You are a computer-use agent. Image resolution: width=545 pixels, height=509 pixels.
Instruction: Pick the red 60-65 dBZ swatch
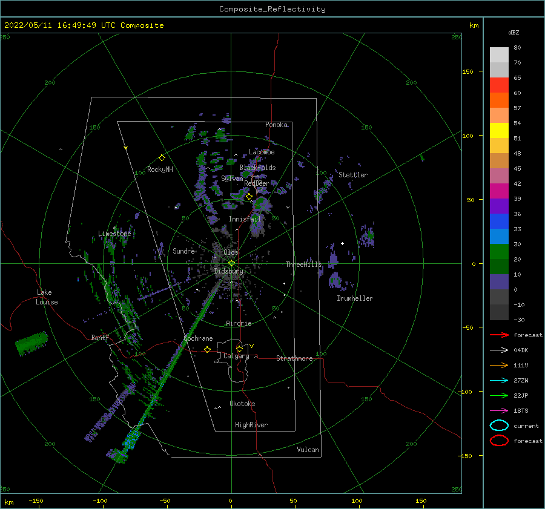(x=499, y=85)
